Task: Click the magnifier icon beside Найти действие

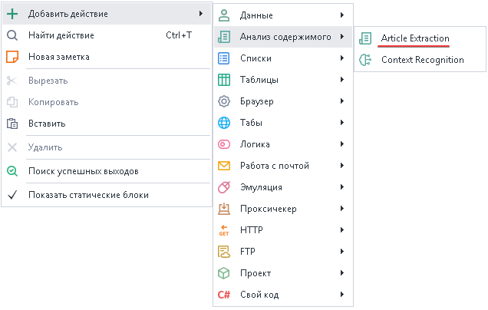Action: click(12, 35)
